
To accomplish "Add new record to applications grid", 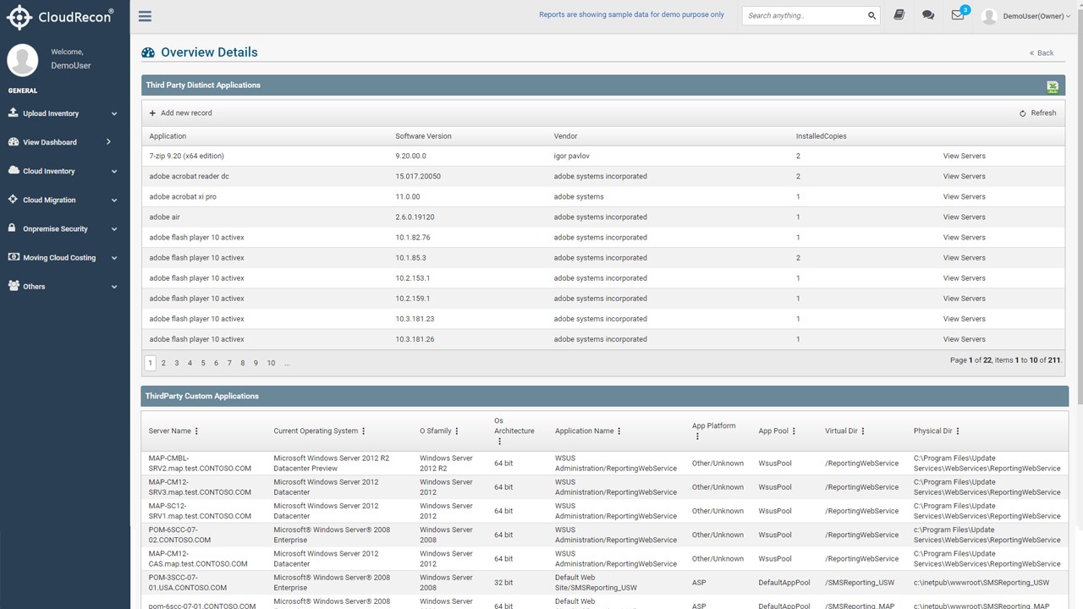I will [x=181, y=113].
